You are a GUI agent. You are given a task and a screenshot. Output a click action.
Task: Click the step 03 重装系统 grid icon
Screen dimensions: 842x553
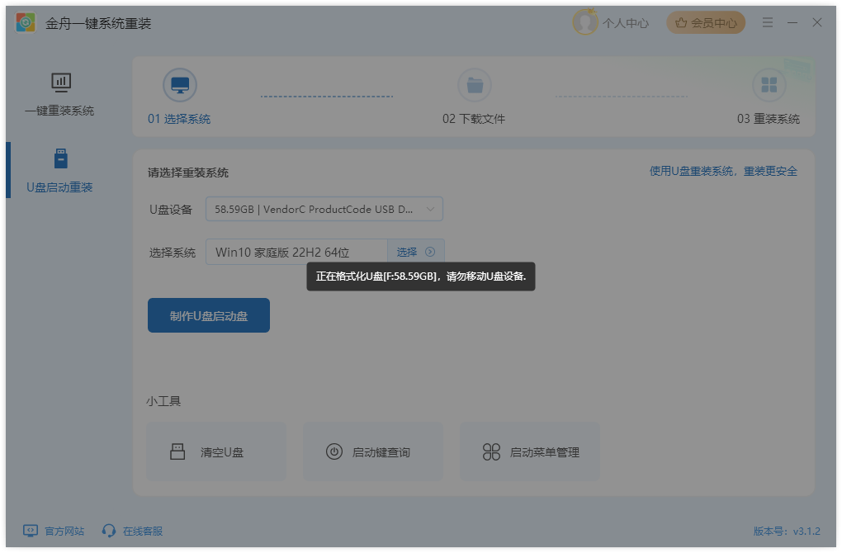click(x=769, y=85)
